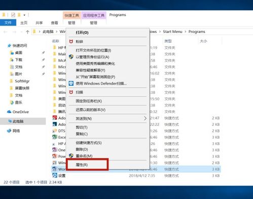Viewport: 253px width, 199px height.
Task: Click the McAfee scan icon
Action: pos(71,92)
